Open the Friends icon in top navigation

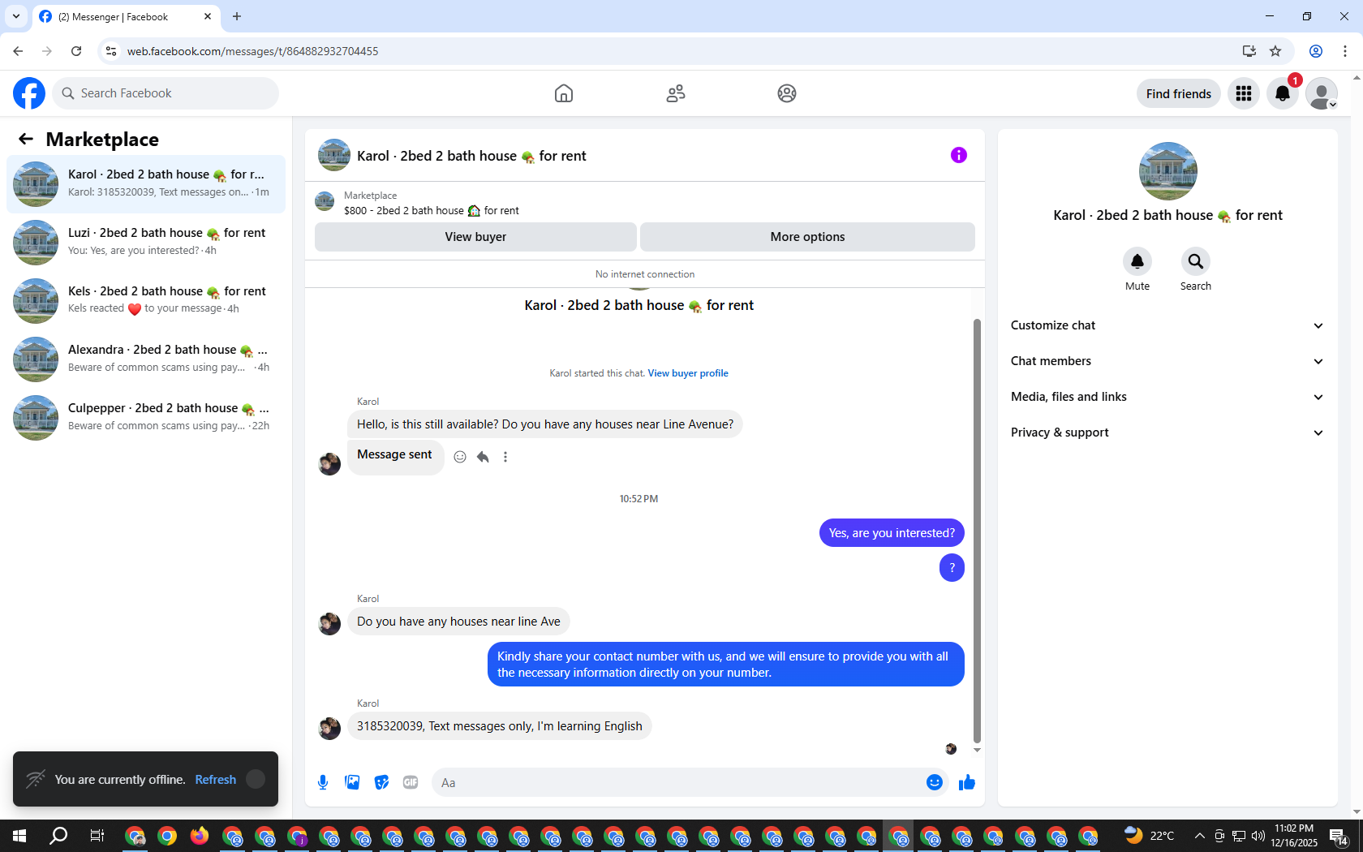676,93
